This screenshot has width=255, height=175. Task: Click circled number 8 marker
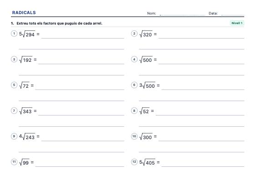click(x=134, y=111)
